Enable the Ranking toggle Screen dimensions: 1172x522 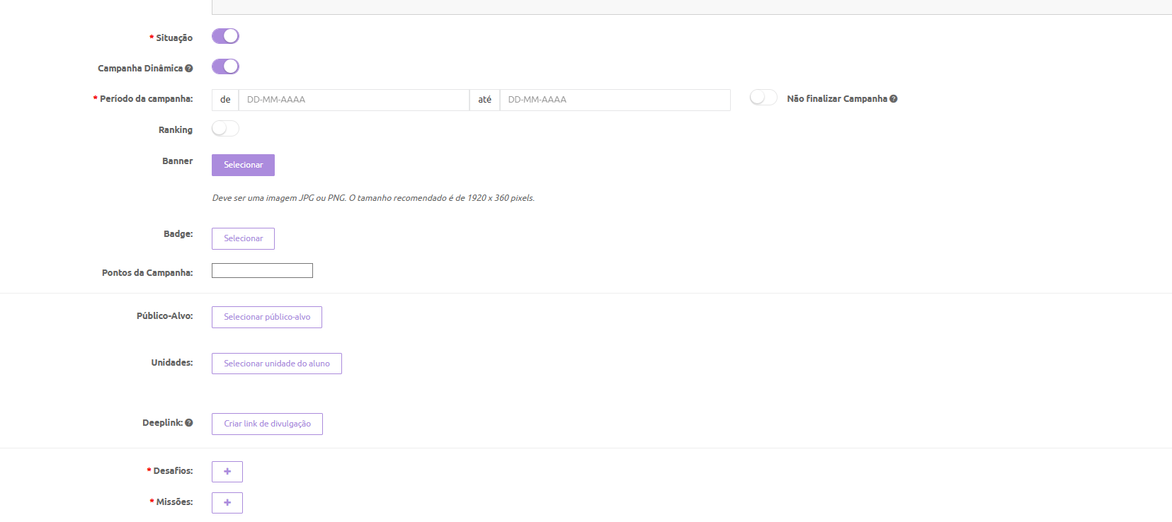(225, 129)
